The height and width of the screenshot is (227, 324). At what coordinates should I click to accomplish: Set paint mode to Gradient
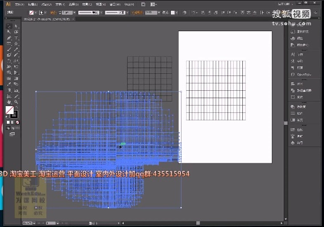click(x=13, y=123)
